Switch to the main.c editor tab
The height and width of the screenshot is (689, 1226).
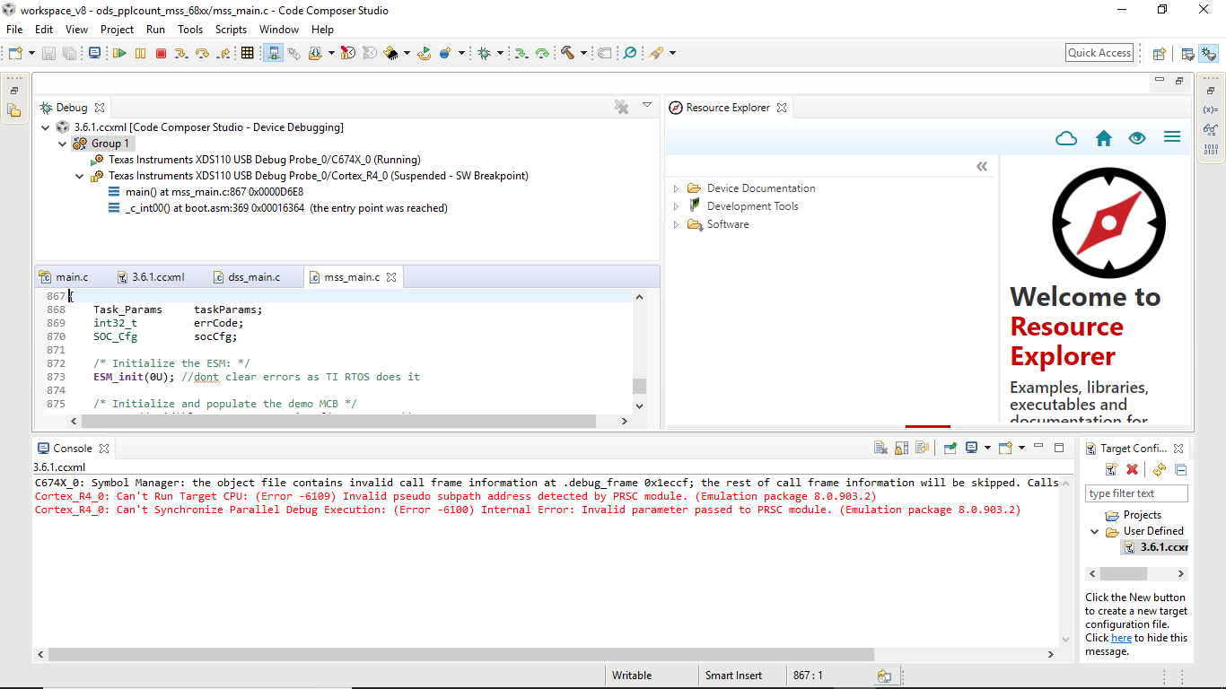point(72,277)
